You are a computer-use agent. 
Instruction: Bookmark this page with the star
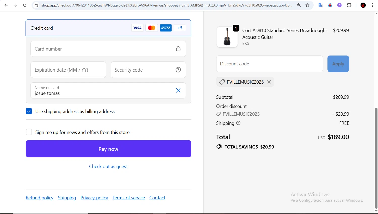tap(307, 5)
